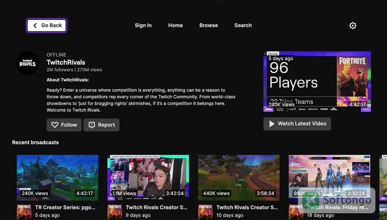Select the TR Creator Series: pgo... title
This screenshot has height=220, width=387.
point(65,207)
